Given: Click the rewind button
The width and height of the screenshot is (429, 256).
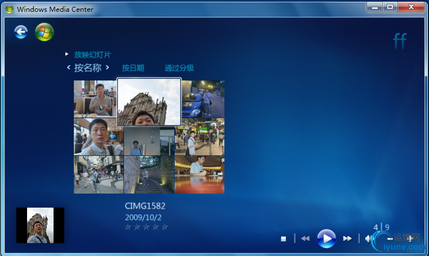Looking at the screenshot, I should tap(306, 239).
